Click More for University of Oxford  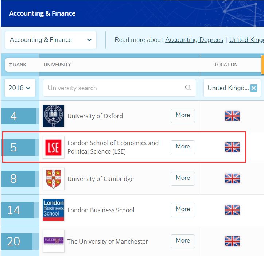click(183, 116)
